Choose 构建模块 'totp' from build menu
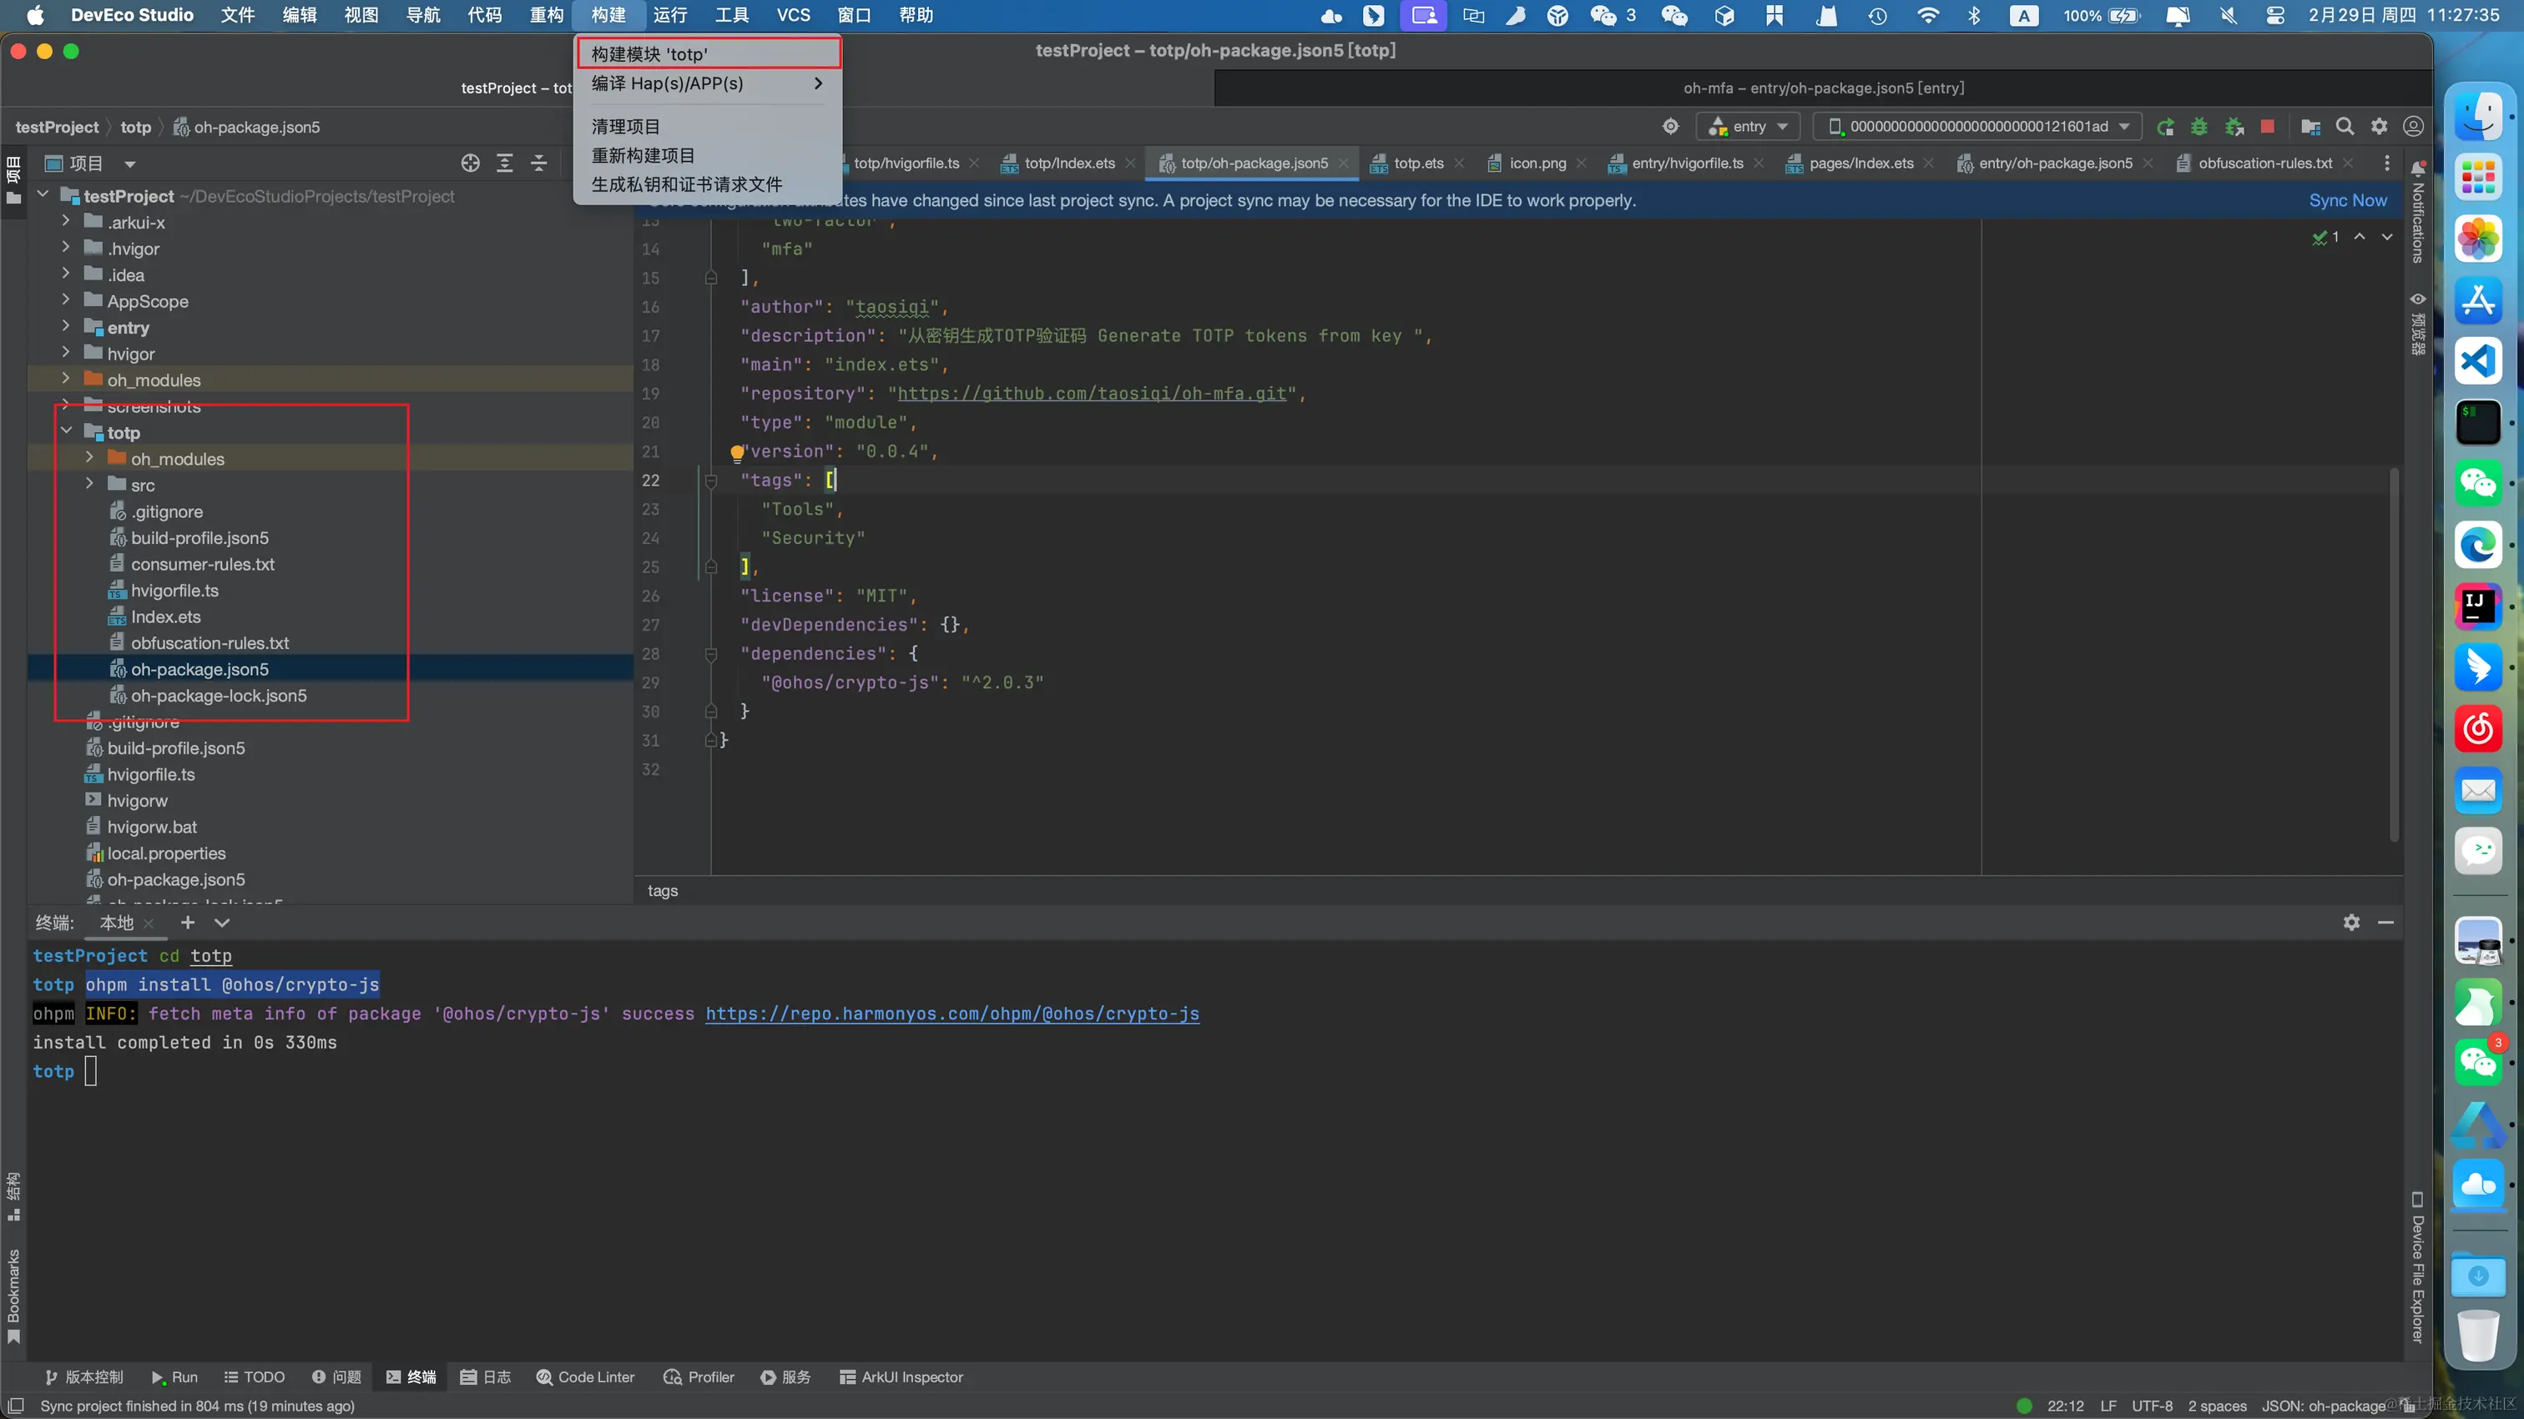 coord(708,54)
